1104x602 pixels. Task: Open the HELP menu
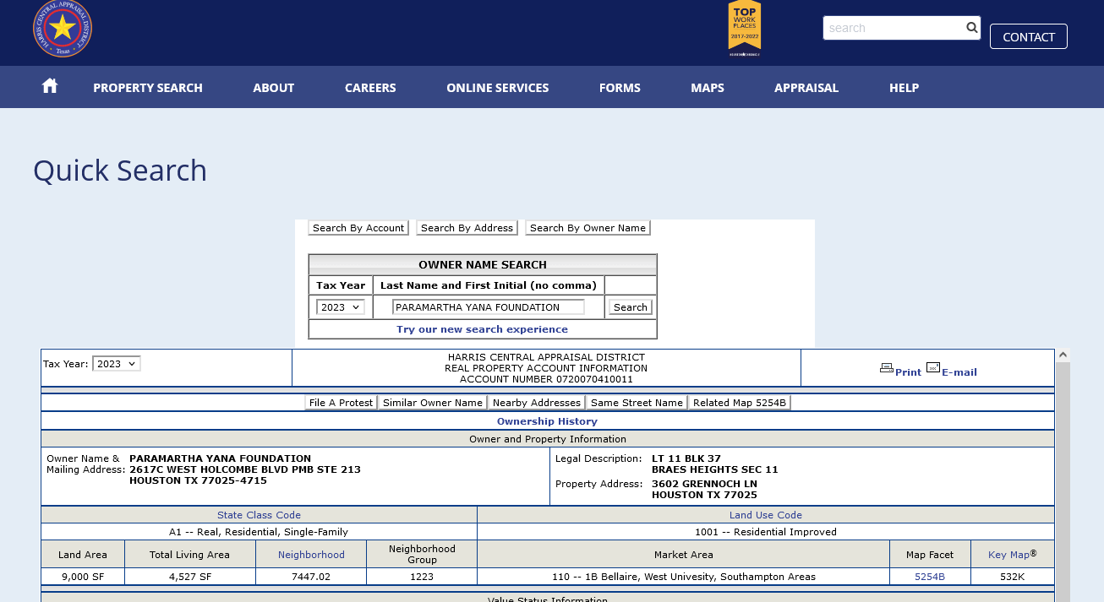904,88
